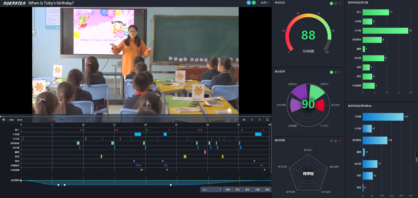Screen dimensions: 418x198
Task: Expand the 点评 panel
Action: click(264, 3)
